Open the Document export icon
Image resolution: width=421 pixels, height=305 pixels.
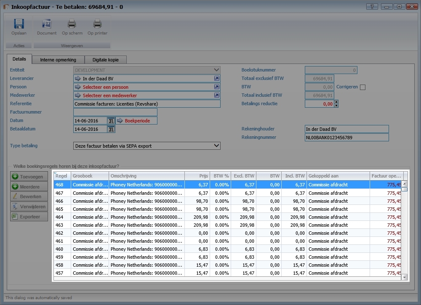(46, 24)
